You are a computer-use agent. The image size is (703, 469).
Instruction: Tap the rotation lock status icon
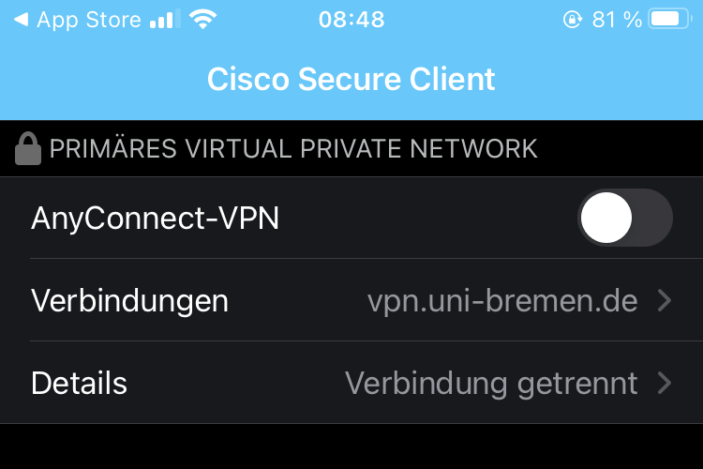click(573, 20)
